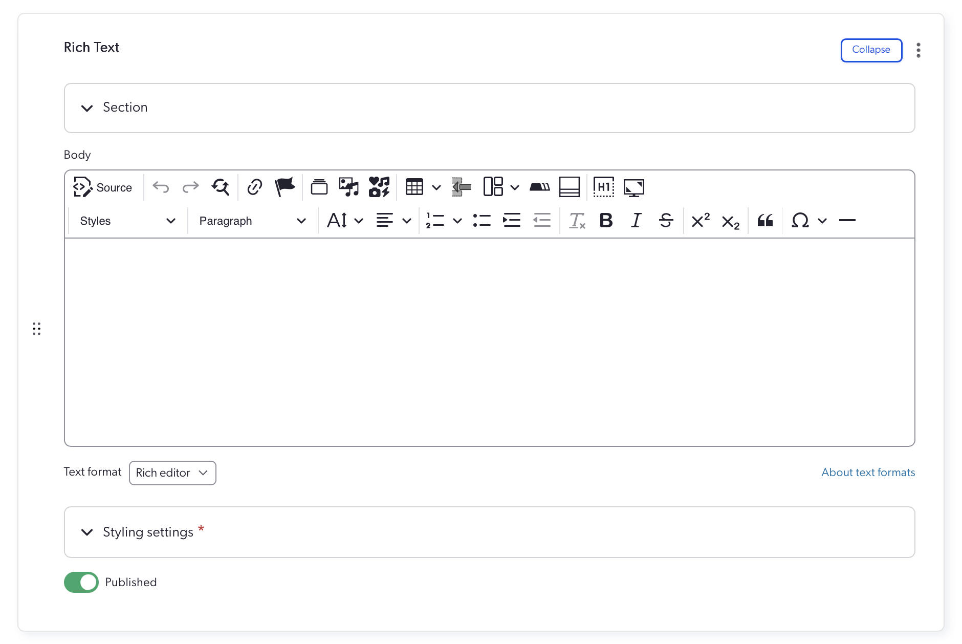Open the Text format Rich editor dropdown

172,473
